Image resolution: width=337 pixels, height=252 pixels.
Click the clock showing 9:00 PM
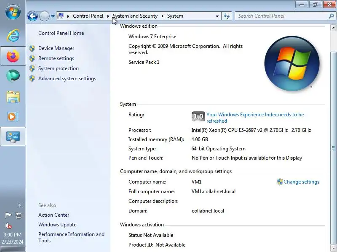13,234
